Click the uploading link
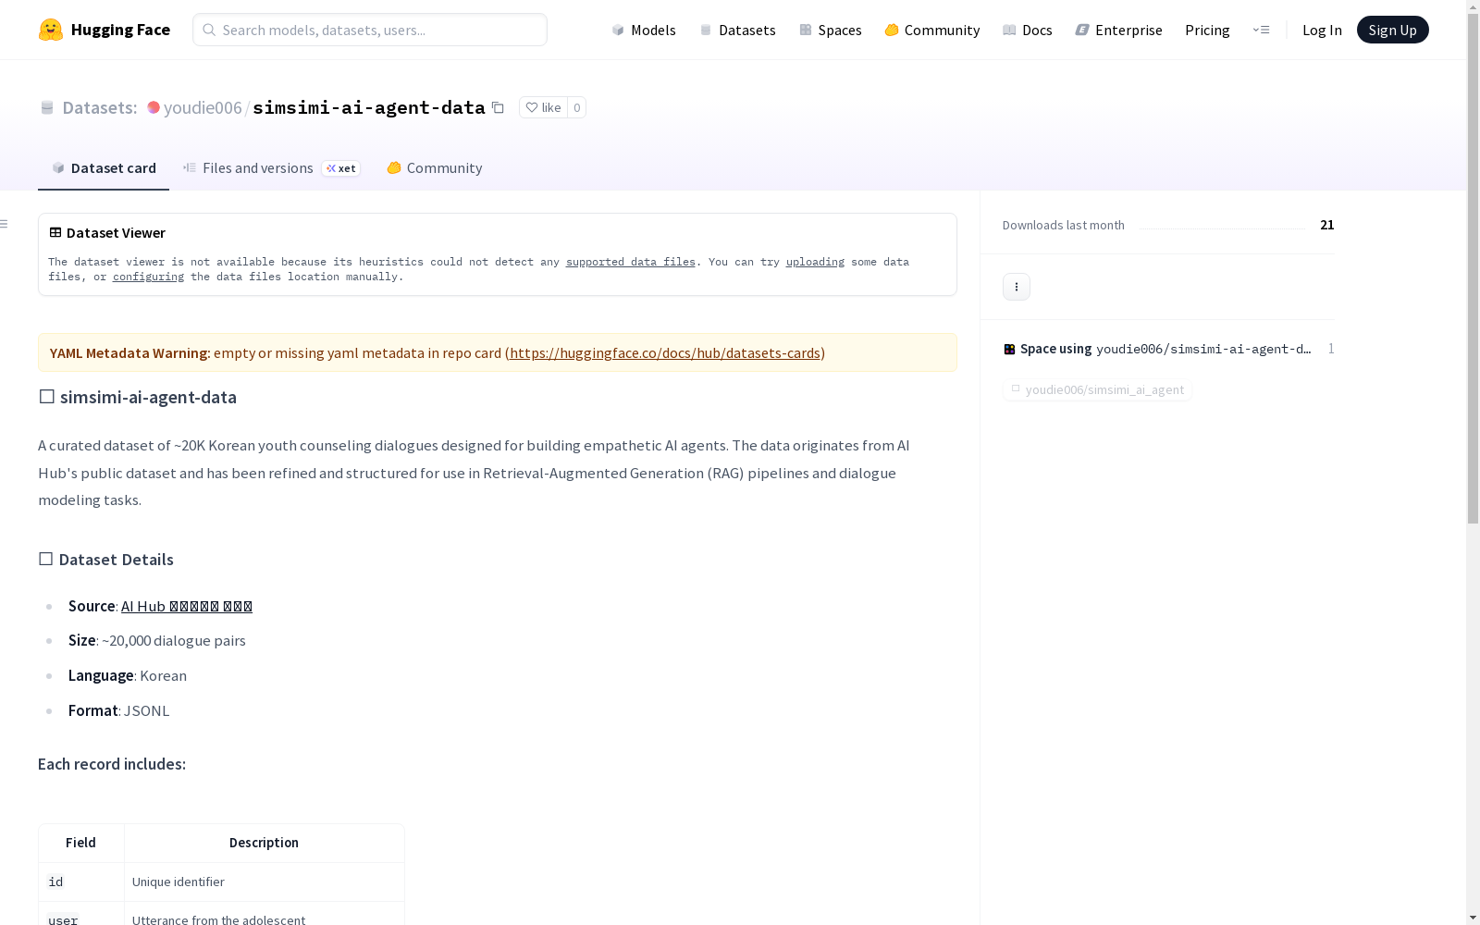 pos(815,262)
